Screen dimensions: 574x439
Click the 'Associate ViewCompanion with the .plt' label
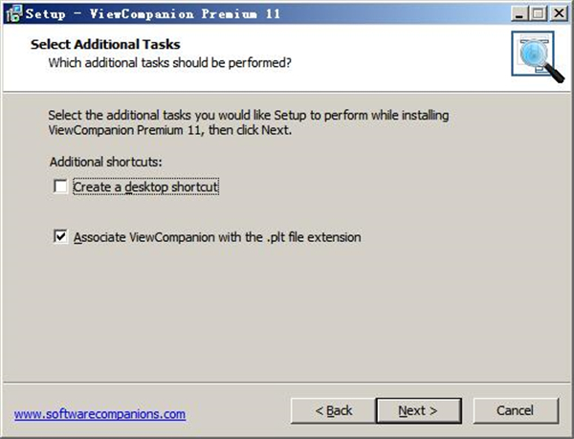tap(217, 237)
